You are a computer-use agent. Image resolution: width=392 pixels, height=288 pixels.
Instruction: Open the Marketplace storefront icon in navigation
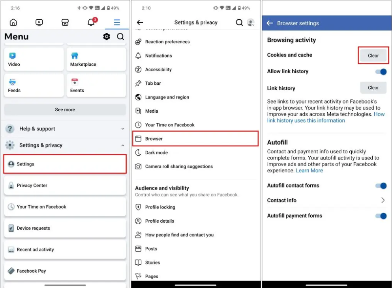click(65, 22)
